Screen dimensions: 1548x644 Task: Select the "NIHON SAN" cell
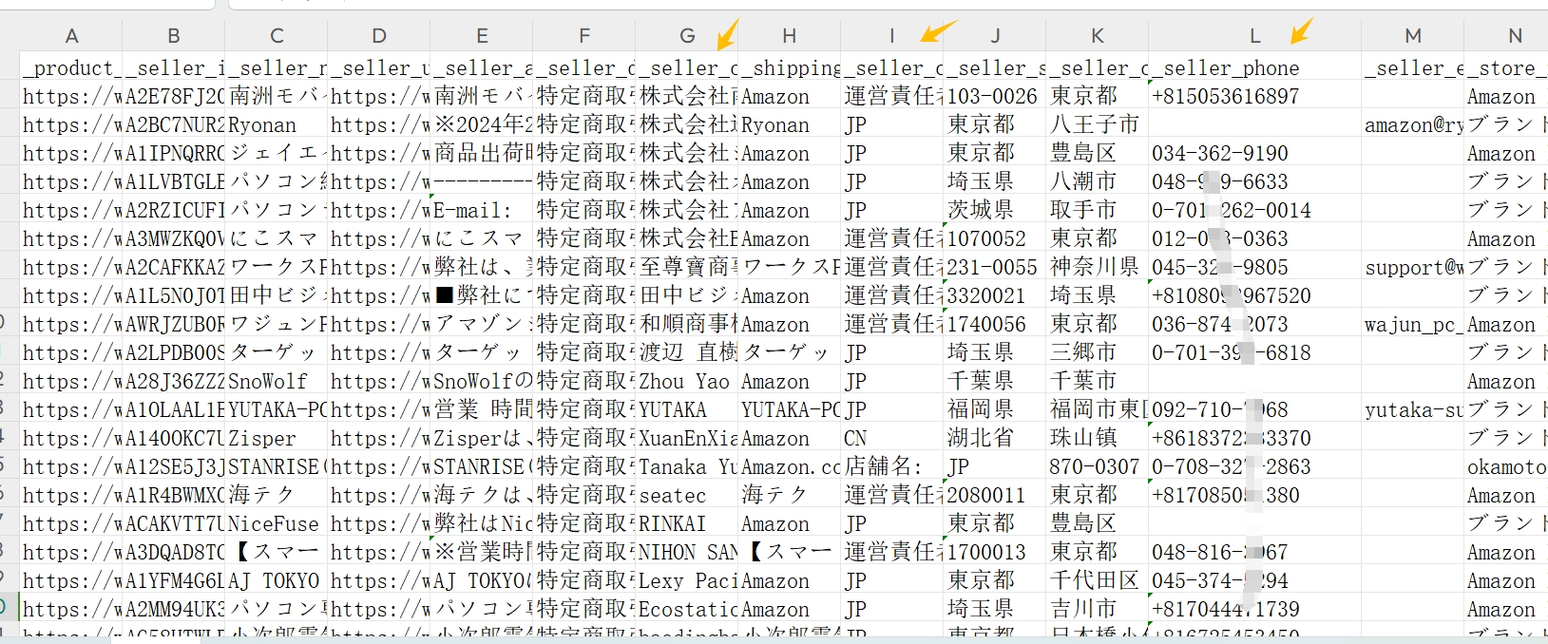687,552
